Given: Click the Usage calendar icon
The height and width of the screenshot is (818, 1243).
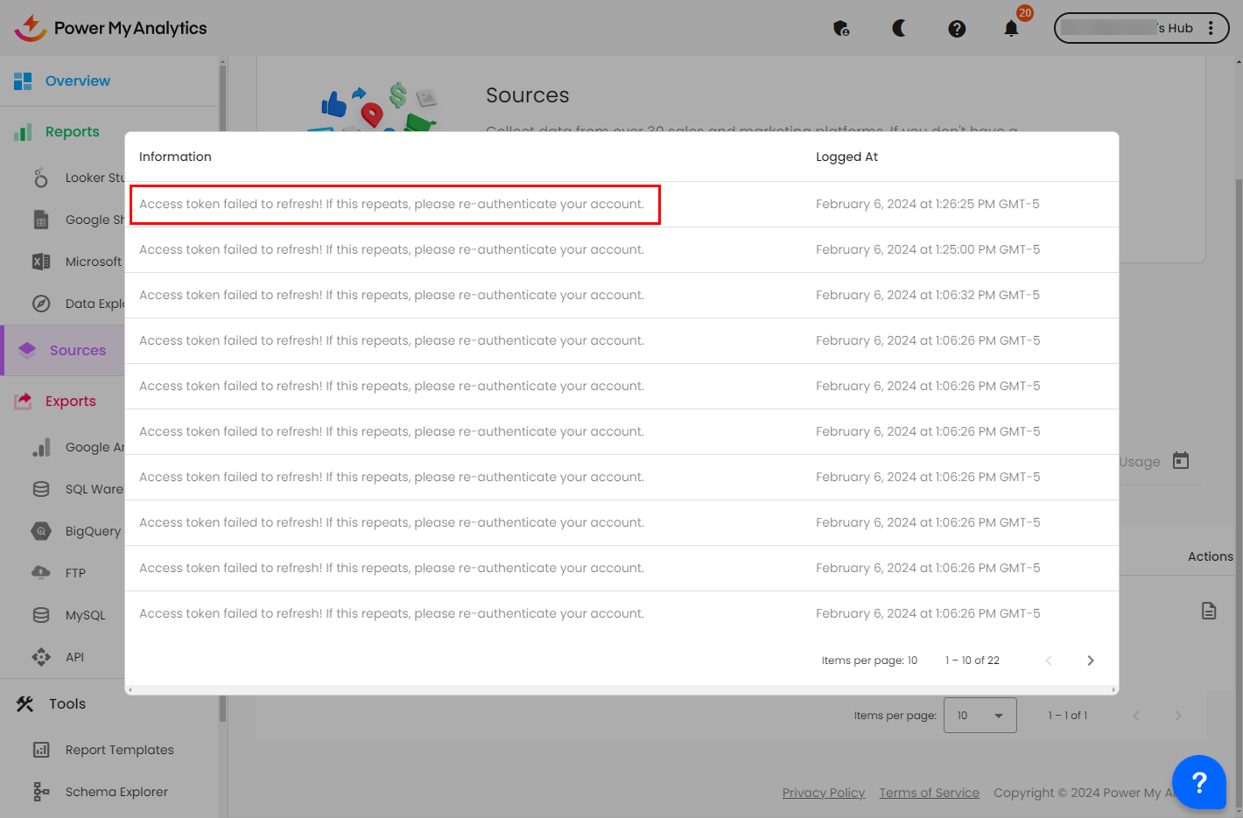Looking at the screenshot, I should 1181,461.
